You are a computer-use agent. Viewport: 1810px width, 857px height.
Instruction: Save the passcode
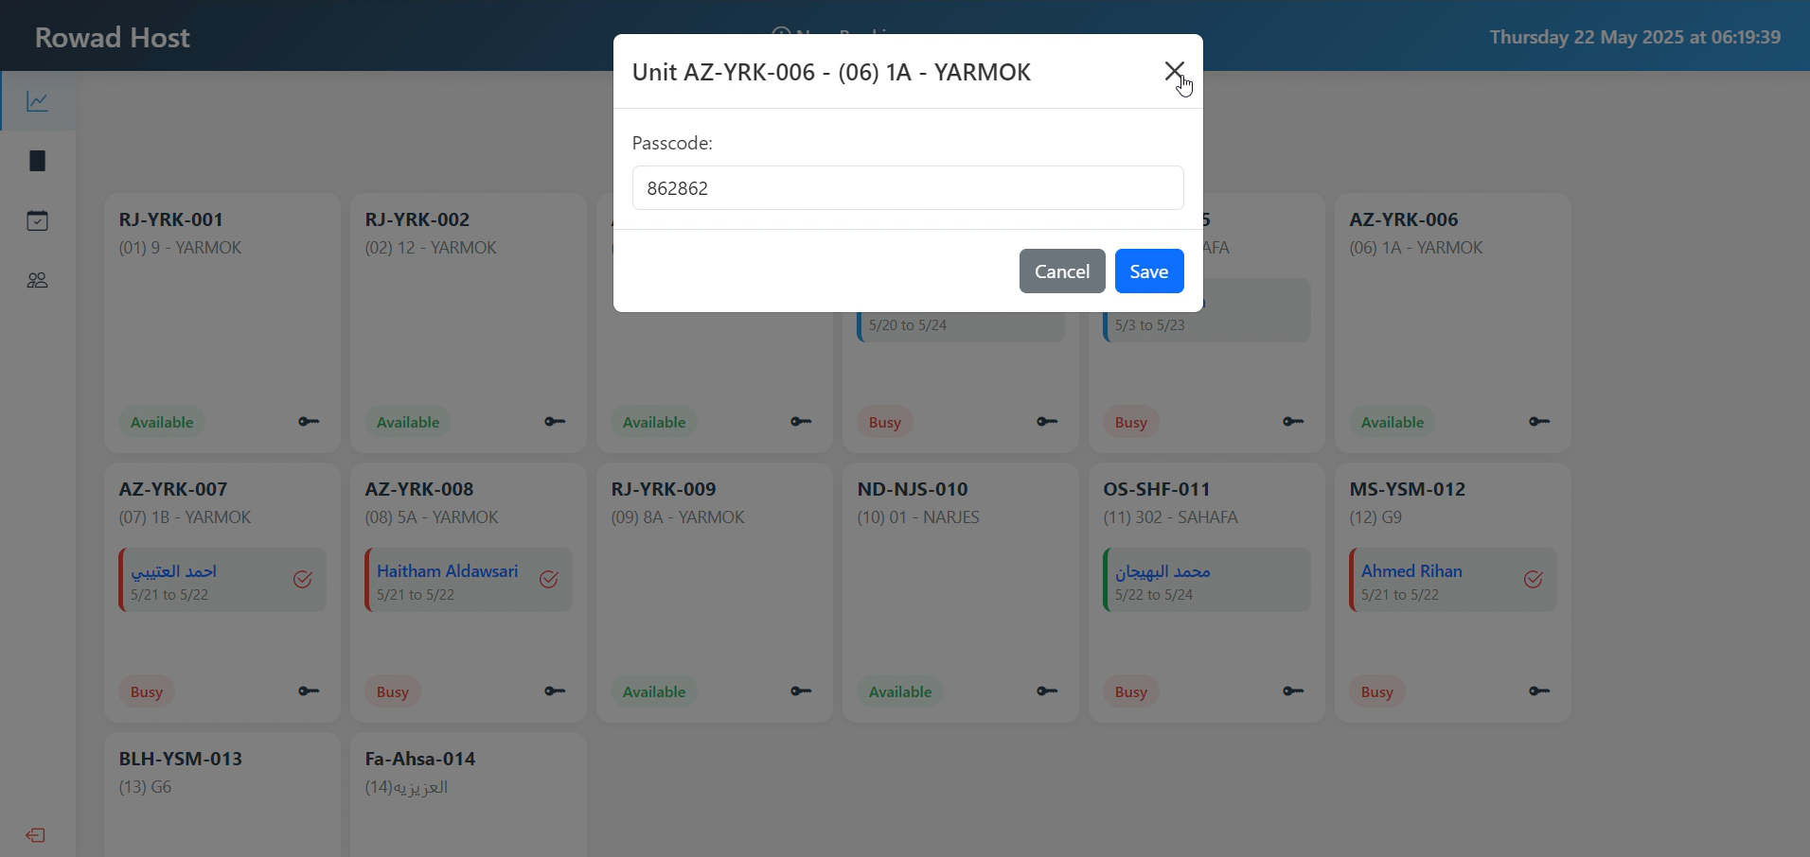click(1149, 271)
